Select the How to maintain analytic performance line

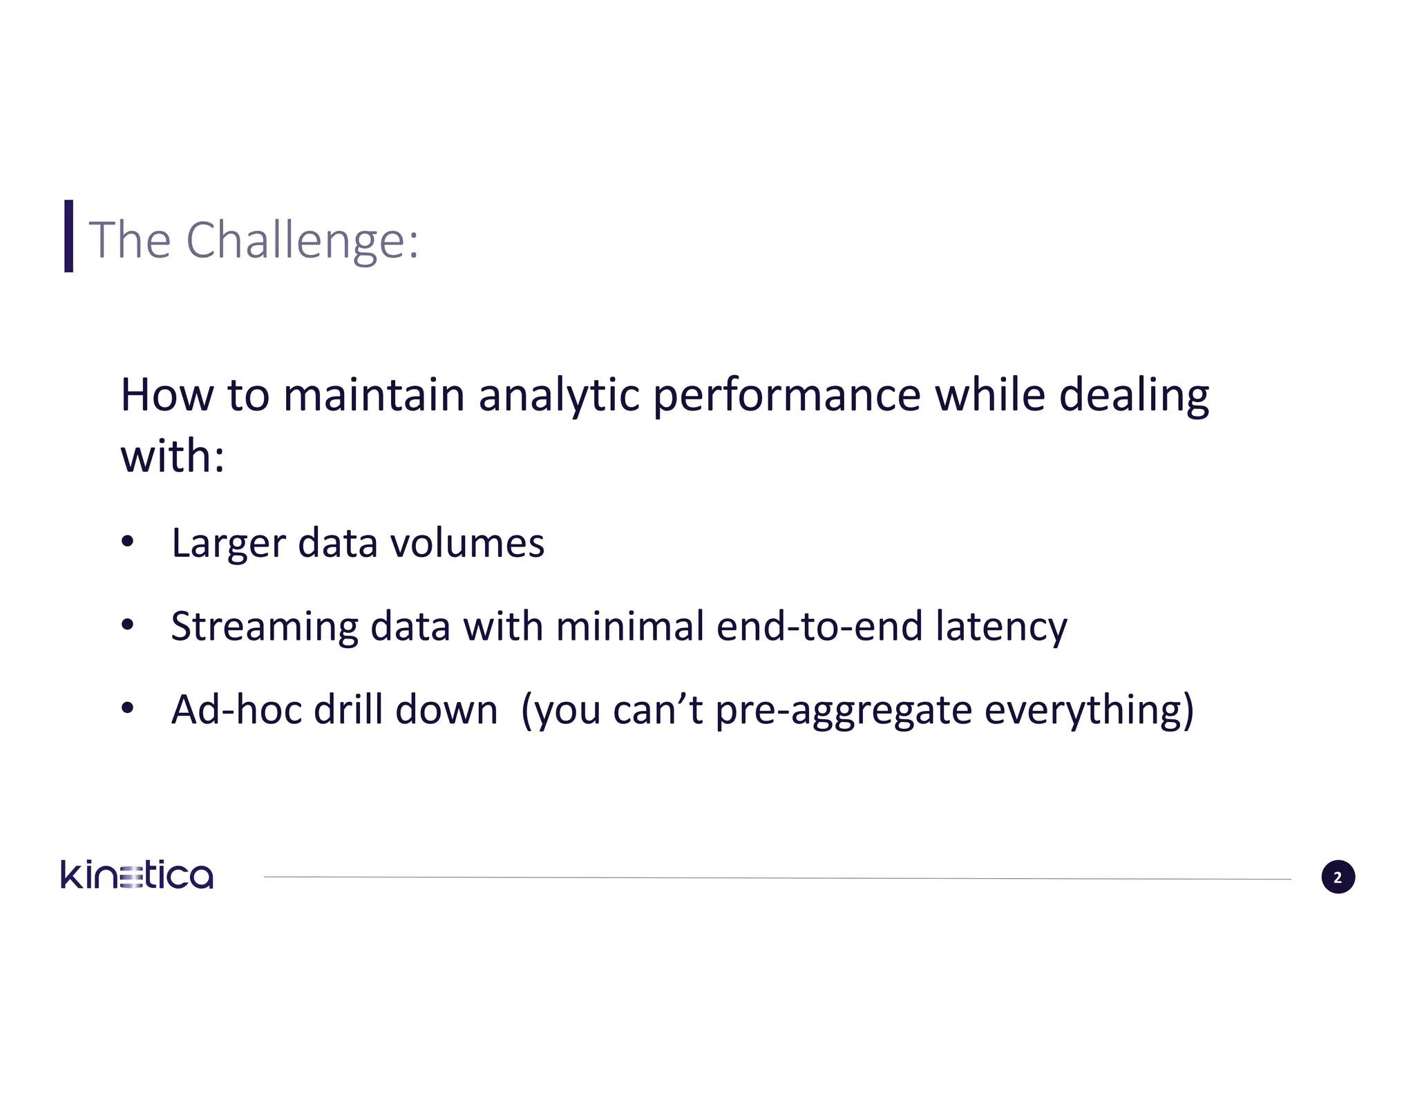665,395
